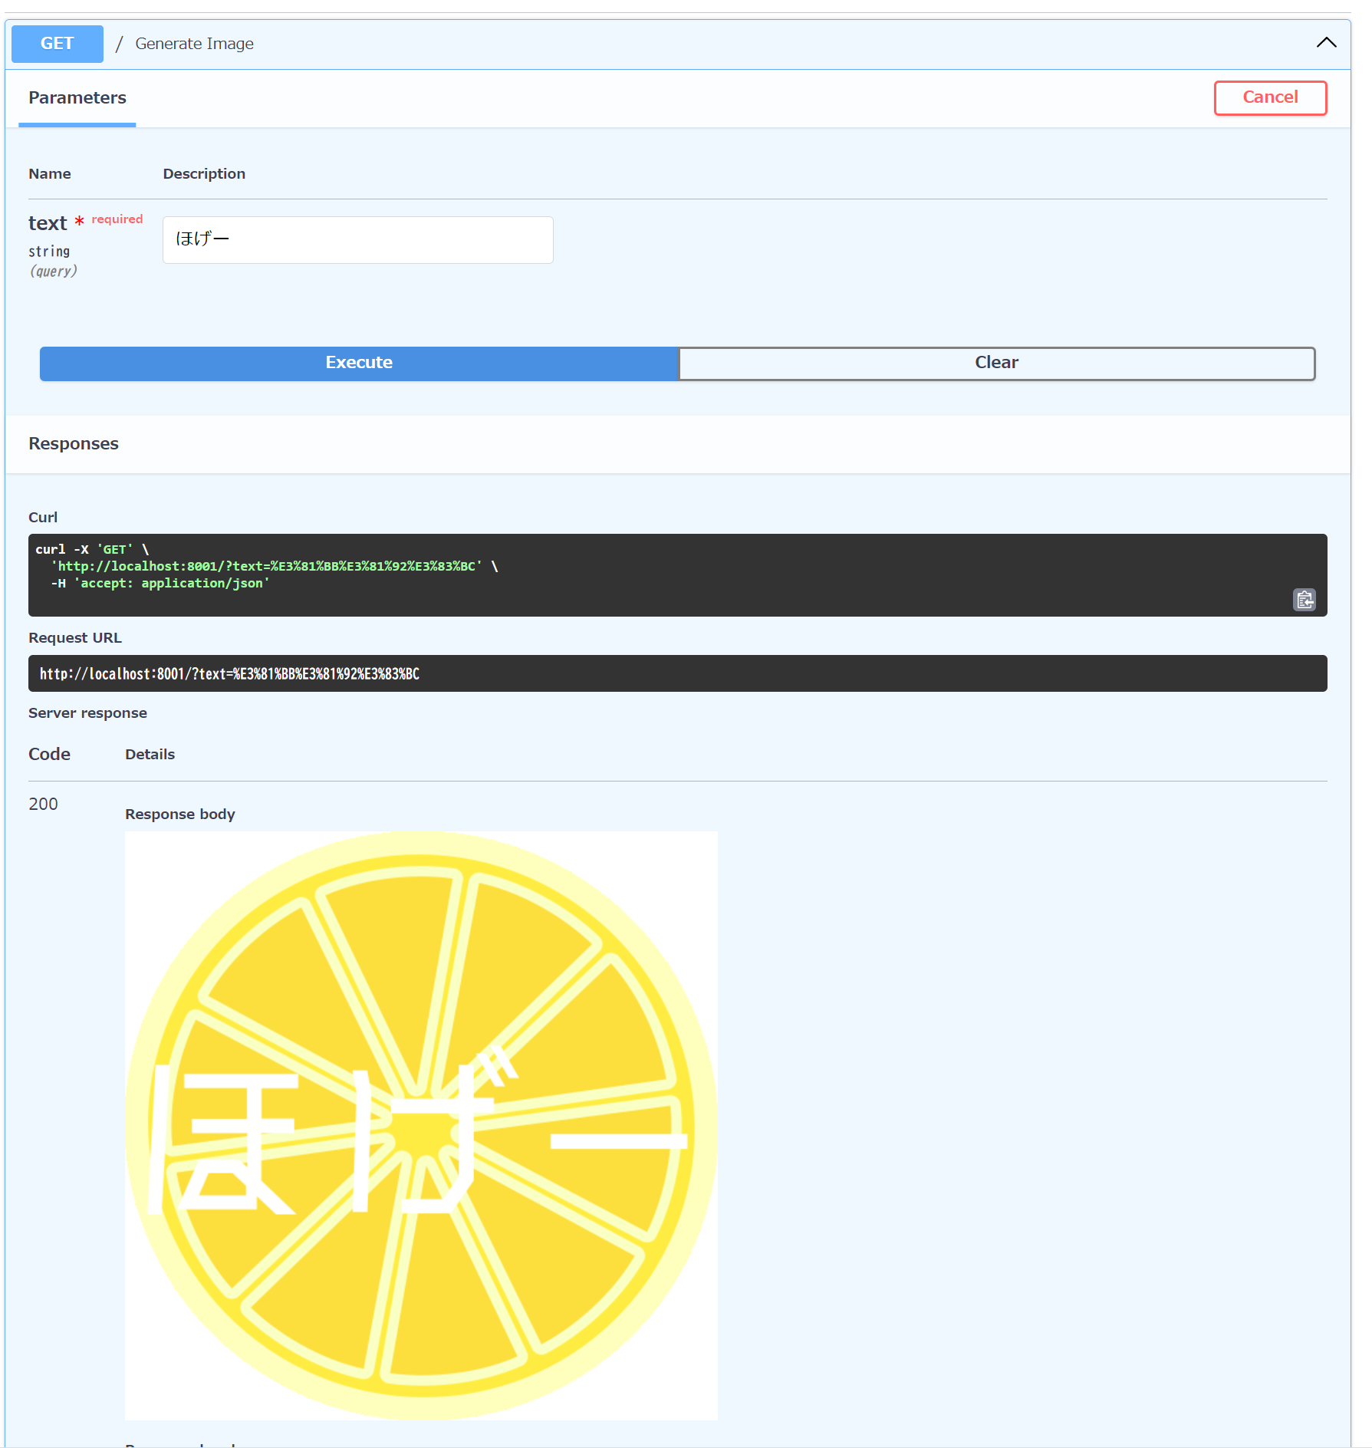Image resolution: width=1372 pixels, height=1448 pixels.
Task: Click the Details column header
Action: tap(150, 754)
